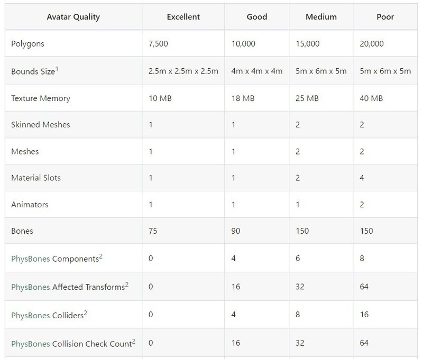The height and width of the screenshot is (359, 423).
Task: Select footnote 2 after PhysBones Colliders
Action: [86, 313]
